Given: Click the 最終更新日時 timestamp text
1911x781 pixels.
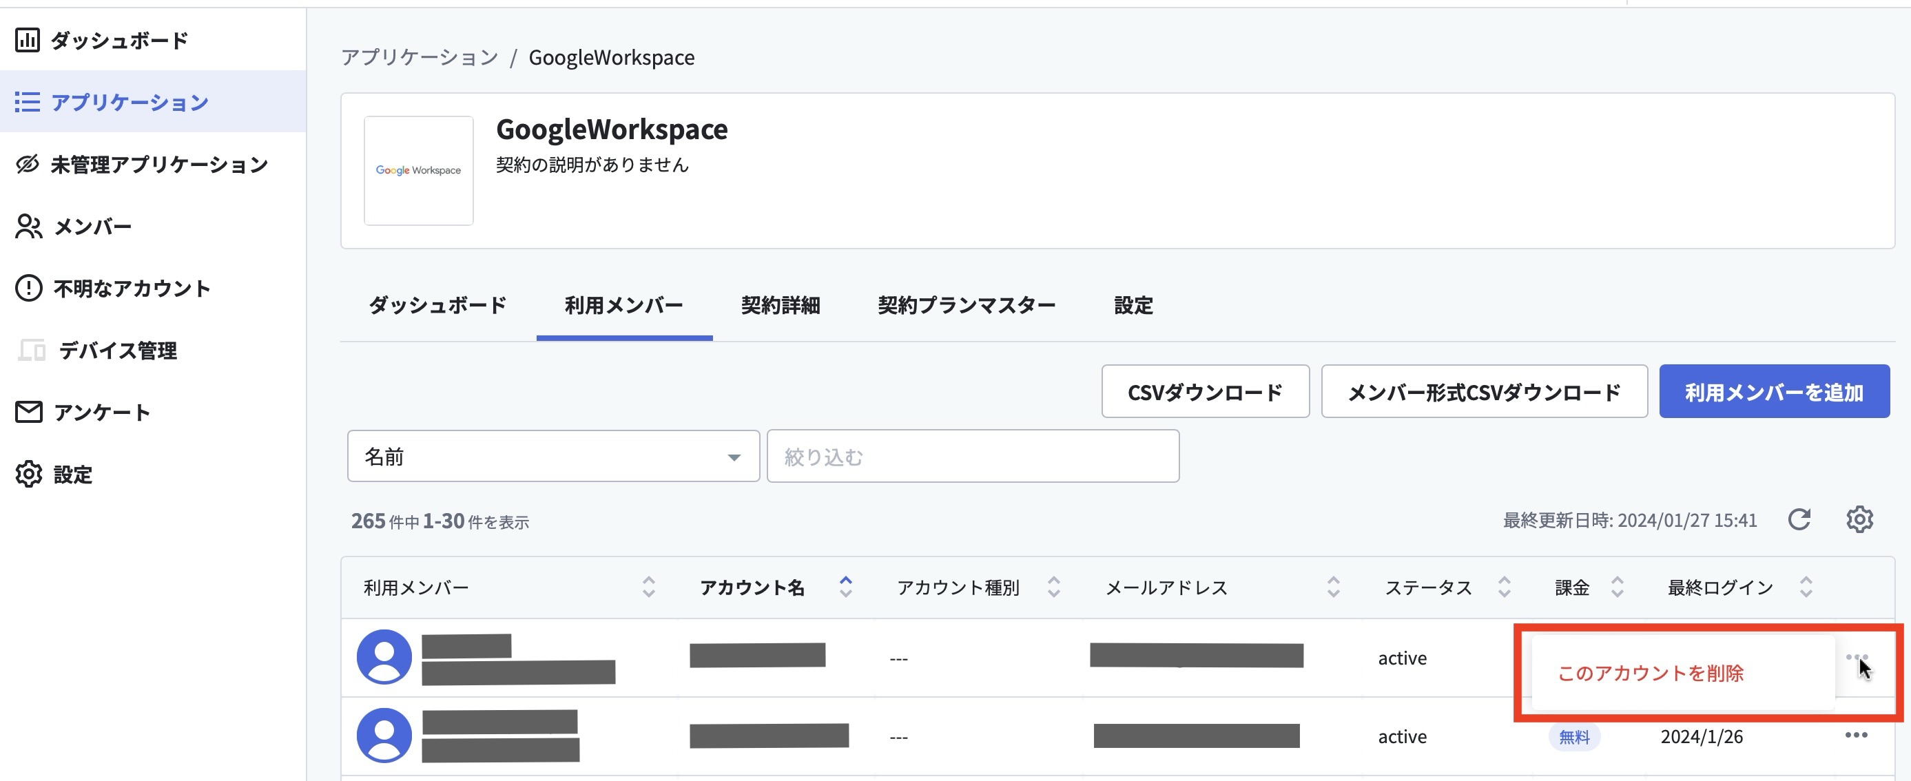Looking at the screenshot, I should pyautogui.click(x=1630, y=521).
